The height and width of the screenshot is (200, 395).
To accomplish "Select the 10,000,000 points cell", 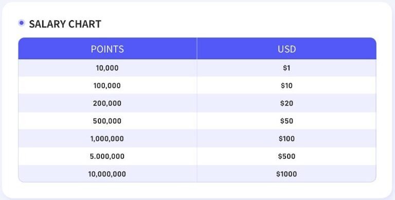I will point(107,174).
